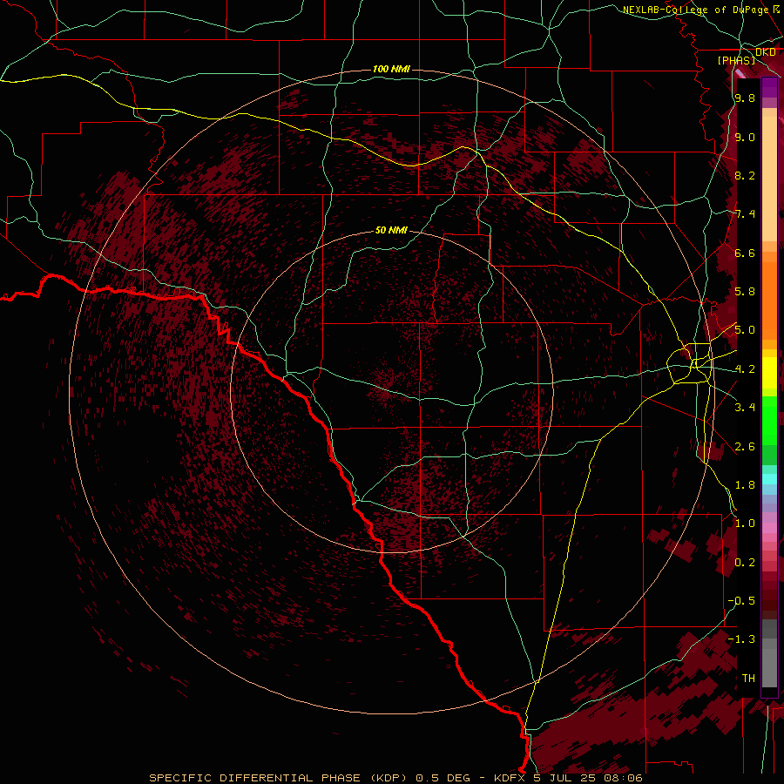784x784 pixels.
Task: Click the 7.4 scale value
Action: [x=745, y=214]
